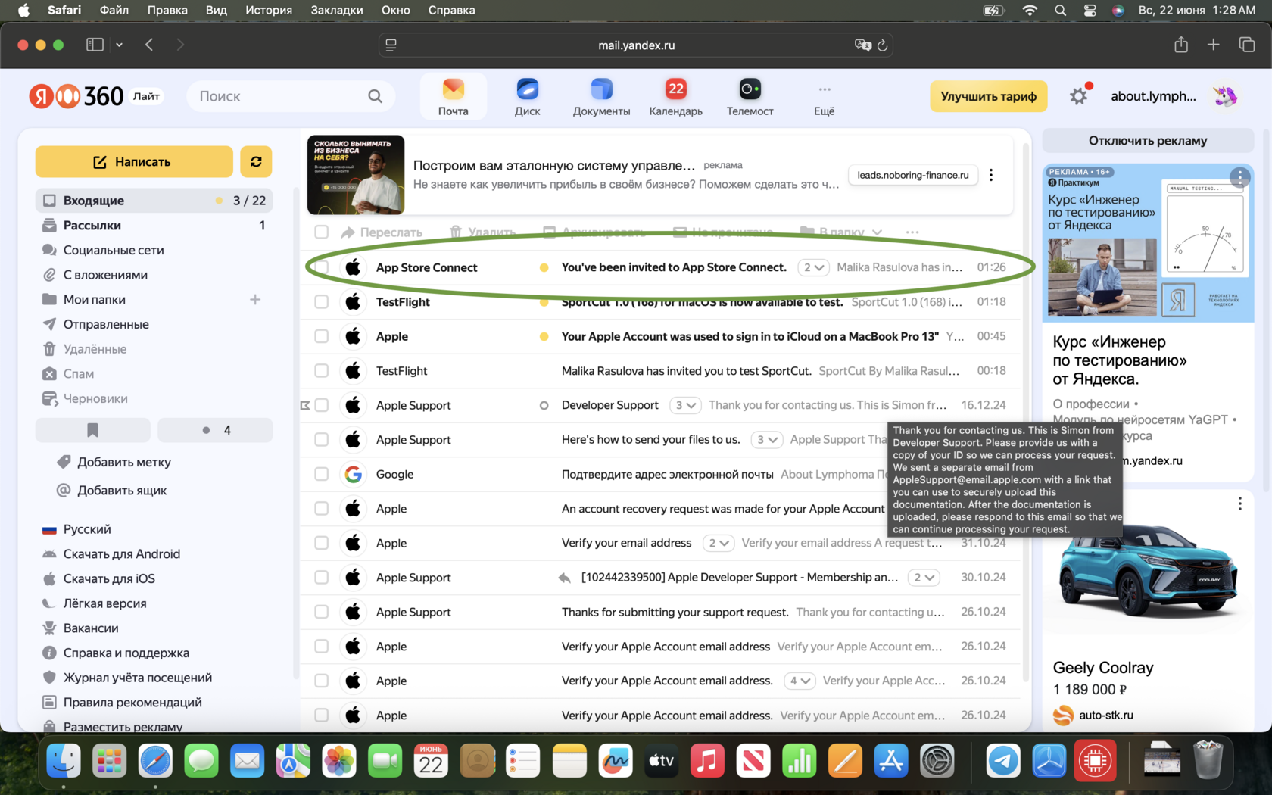Screen dimensions: 1272x795
Task: Click Улучшить тариф button
Action: [989, 96]
